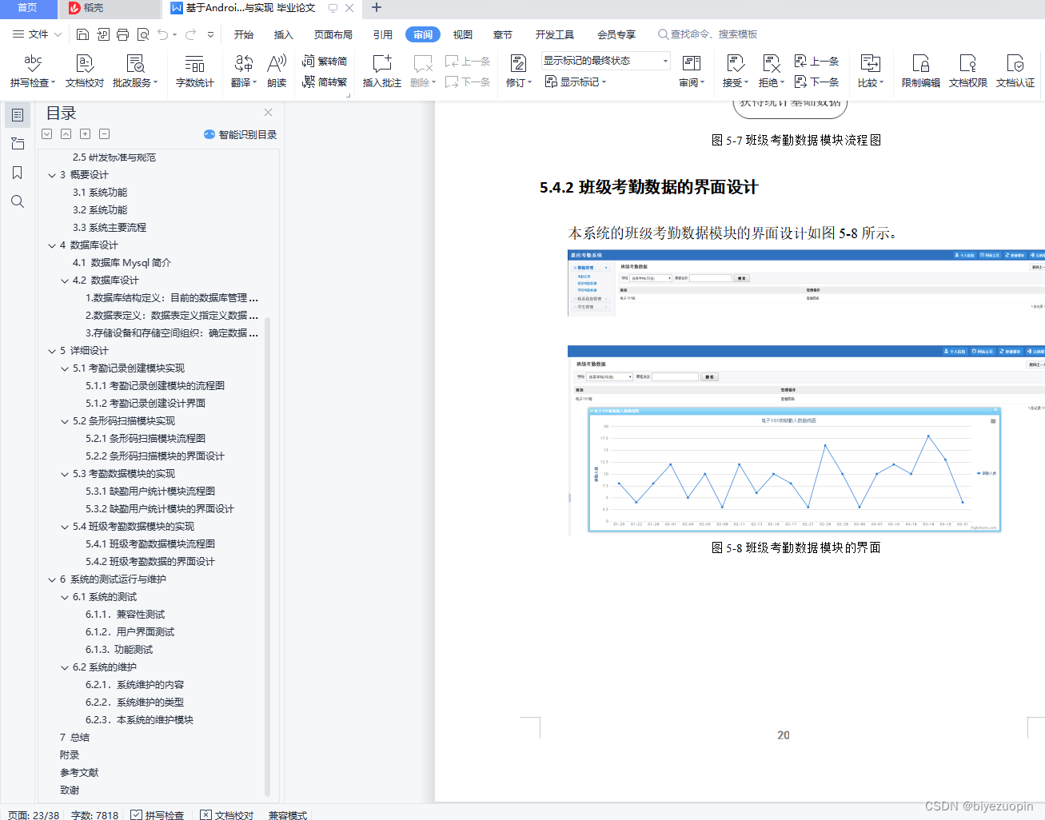1045x820 pixels.
Task: Toggle 修订 track changes
Action: coord(519,70)
